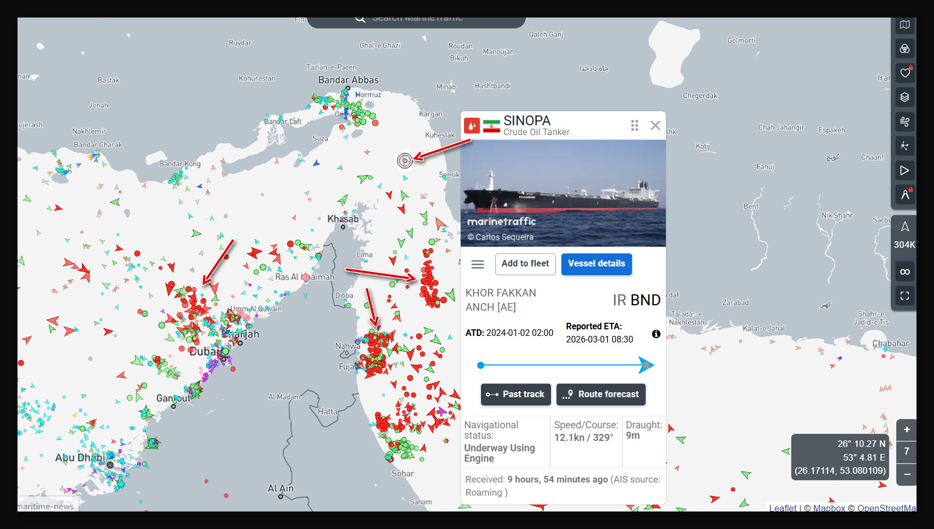
Task: Click the Al Ain city label
Action: 281,489
